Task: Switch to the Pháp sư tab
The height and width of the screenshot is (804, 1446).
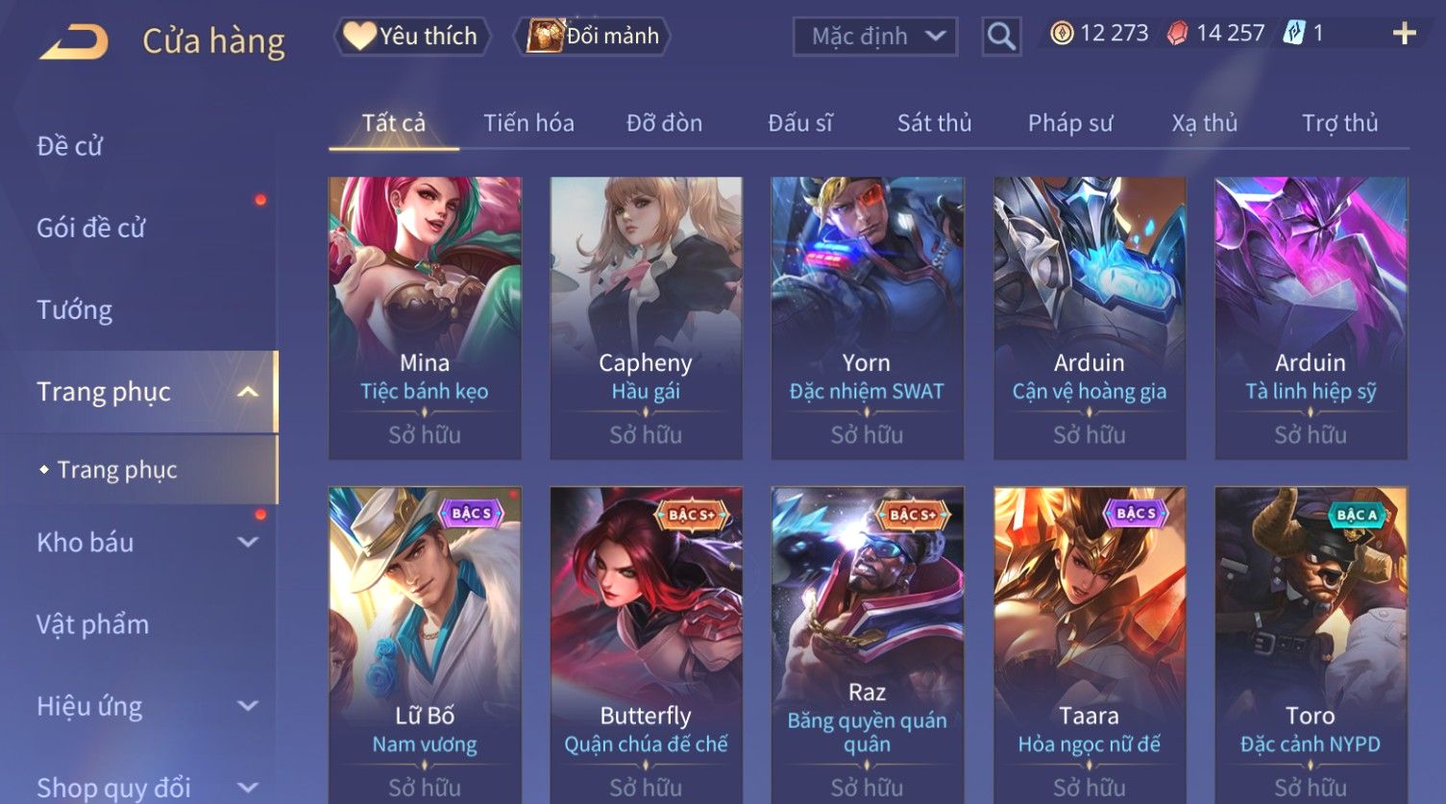Action: click(1070, 123)
